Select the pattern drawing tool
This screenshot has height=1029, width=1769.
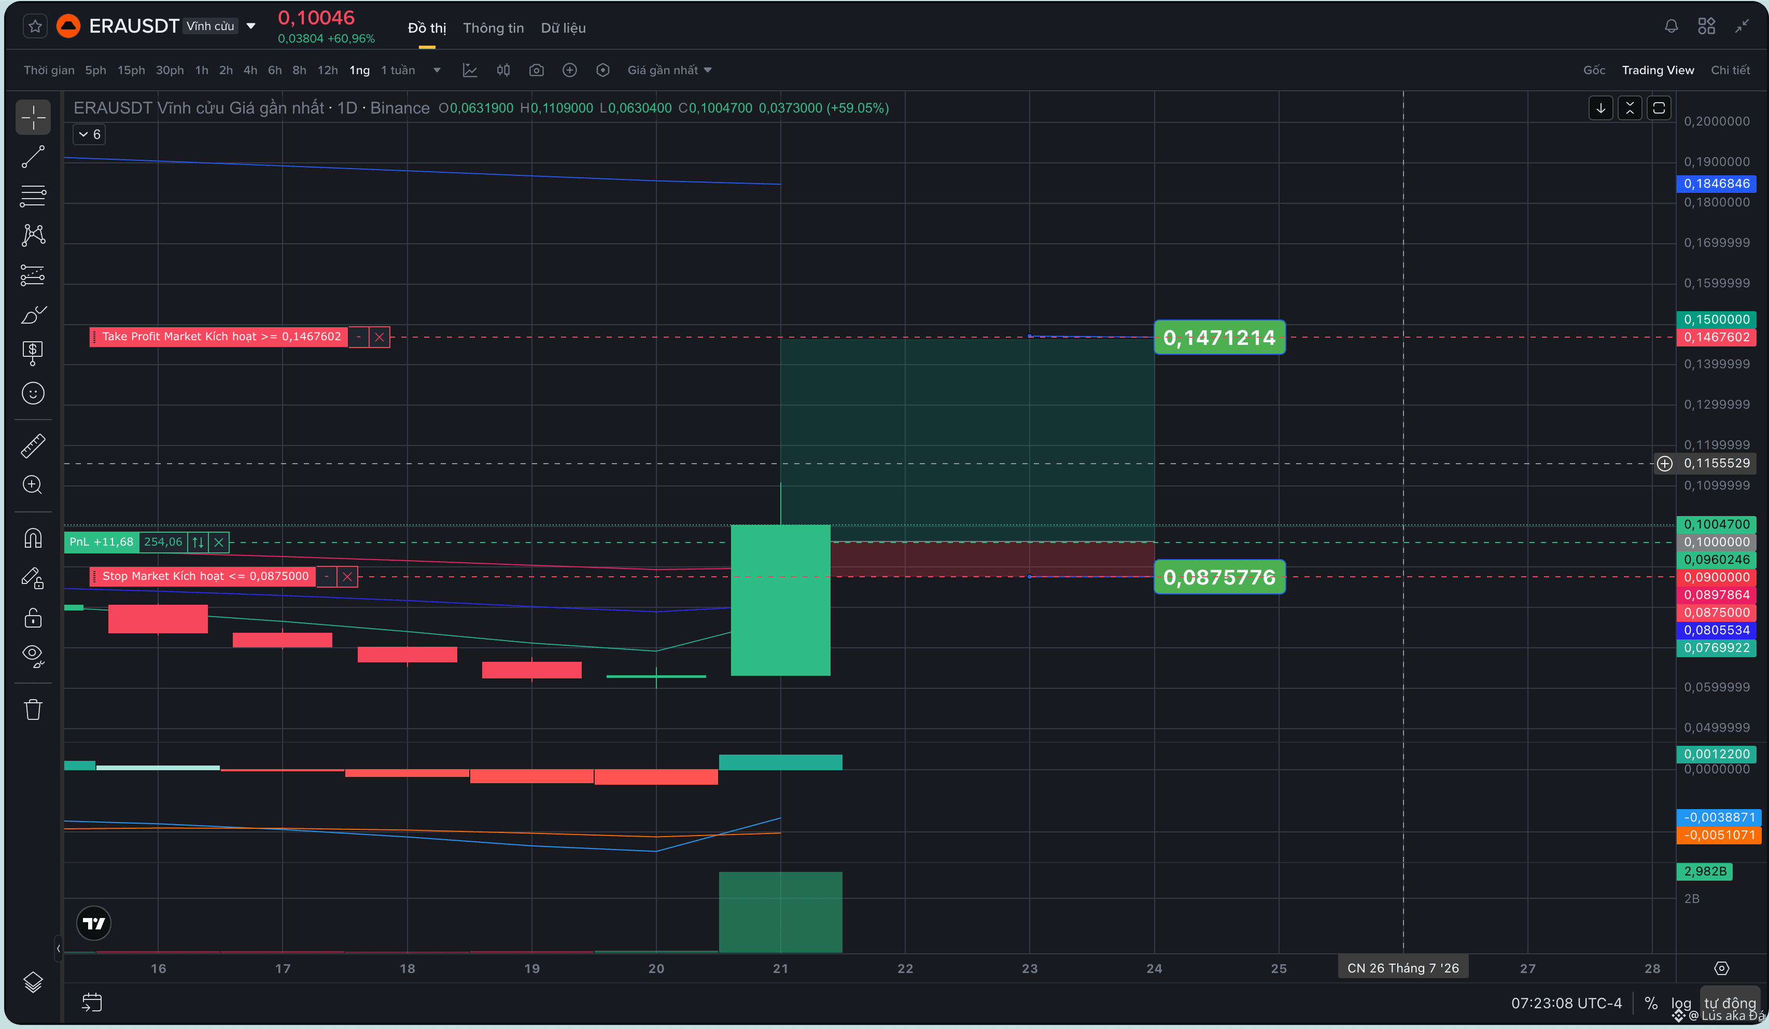coord(33,235)
